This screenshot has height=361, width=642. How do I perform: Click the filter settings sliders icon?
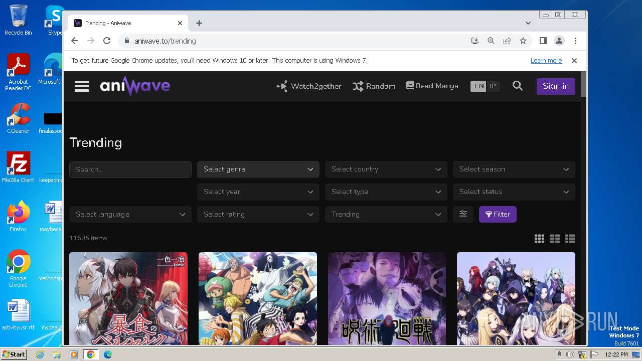click(x=463, y=215)
